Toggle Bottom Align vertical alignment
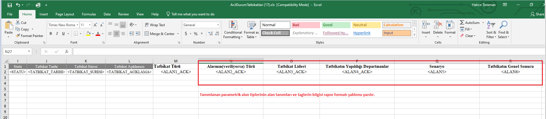 pyautogui.click(x=123, y=25)
